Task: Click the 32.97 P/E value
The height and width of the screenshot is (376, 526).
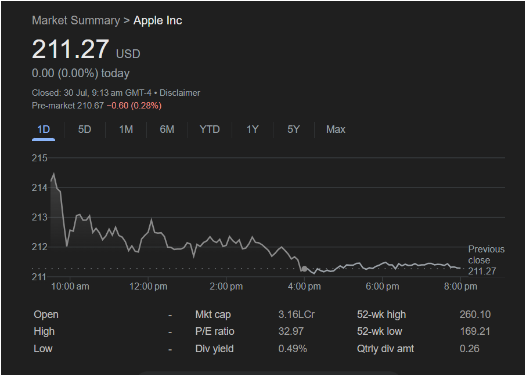Action: coord(291,331)
